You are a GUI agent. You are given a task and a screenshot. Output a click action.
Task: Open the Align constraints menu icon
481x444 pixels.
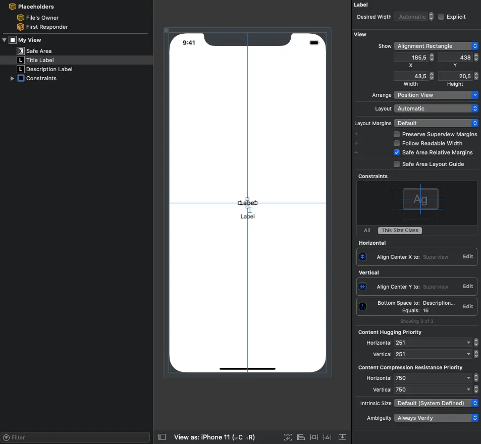click(301, 437)
